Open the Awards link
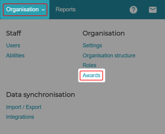 (x=92, y=75)
